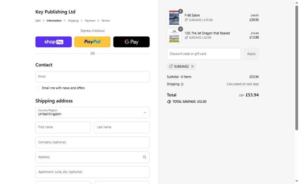The image size is (299, 184).
Task: Click the F-86 Sabre product name
Action: pyautogui.click(x=192, y=15)
